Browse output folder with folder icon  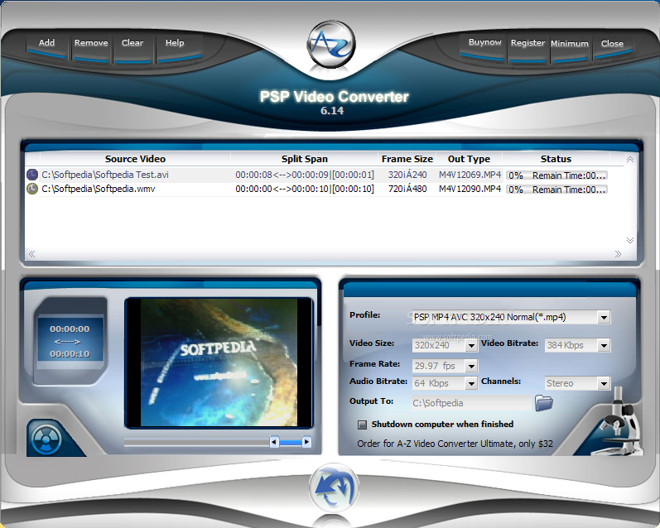[544, 403]
